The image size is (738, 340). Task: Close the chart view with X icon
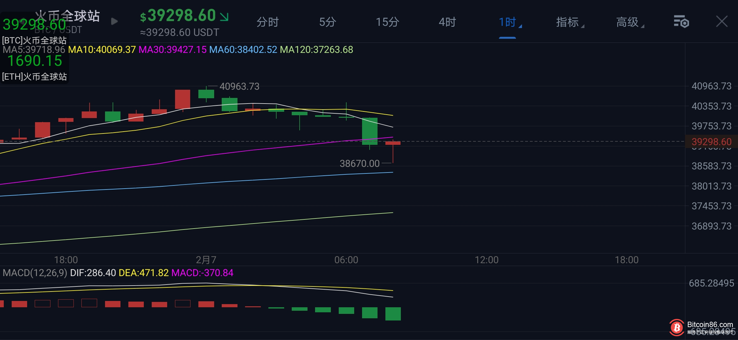pyautogui.click(x=722, y=22)
